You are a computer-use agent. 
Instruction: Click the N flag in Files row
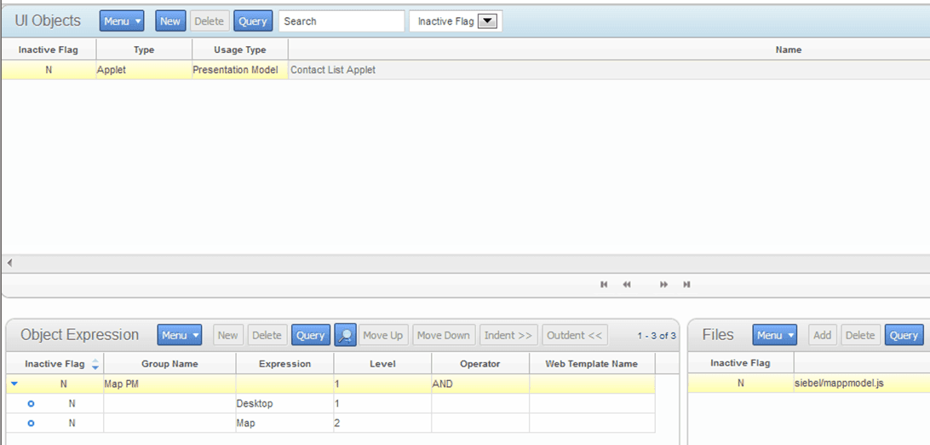[x=740, y=384]
